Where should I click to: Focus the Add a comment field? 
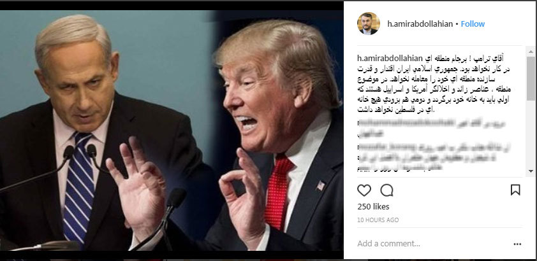433,244
